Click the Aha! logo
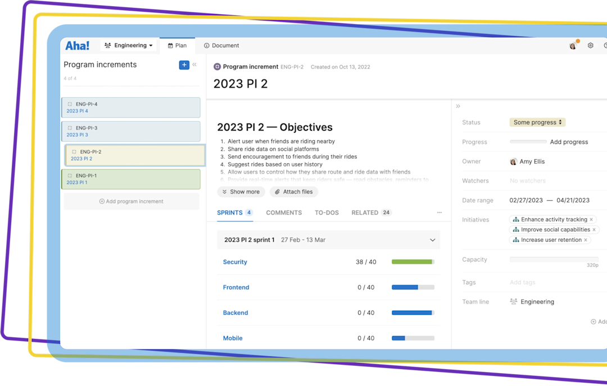The width and height of the screenshot is (607, 386). coord(76,45)
